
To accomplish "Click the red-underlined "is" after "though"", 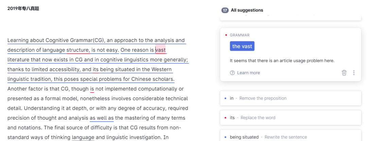I will [x=92, y=89].
